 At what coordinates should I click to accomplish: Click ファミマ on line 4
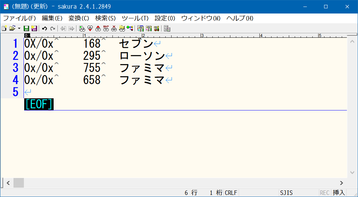[142, 80]
